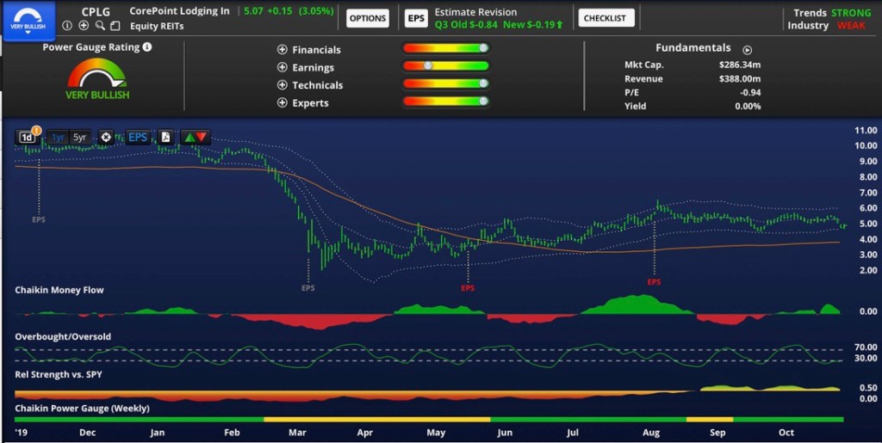
Task: Expand the Earnings section
Action: 282,67
